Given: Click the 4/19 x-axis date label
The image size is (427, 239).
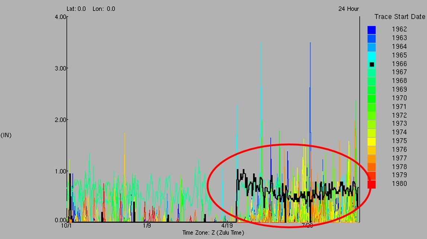Looking at the screenshot, I should pos(227,226).
